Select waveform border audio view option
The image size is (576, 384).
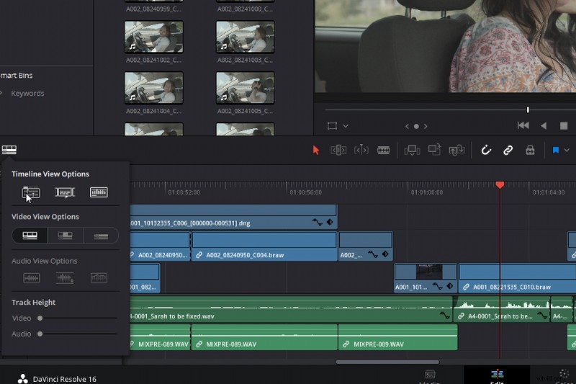pos(99,278)
